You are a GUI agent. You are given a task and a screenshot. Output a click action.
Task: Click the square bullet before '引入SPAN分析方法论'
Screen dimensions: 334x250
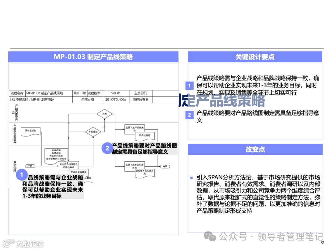coord(191,177)
